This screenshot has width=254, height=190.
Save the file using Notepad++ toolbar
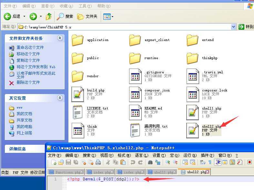[x=68, y=162]
